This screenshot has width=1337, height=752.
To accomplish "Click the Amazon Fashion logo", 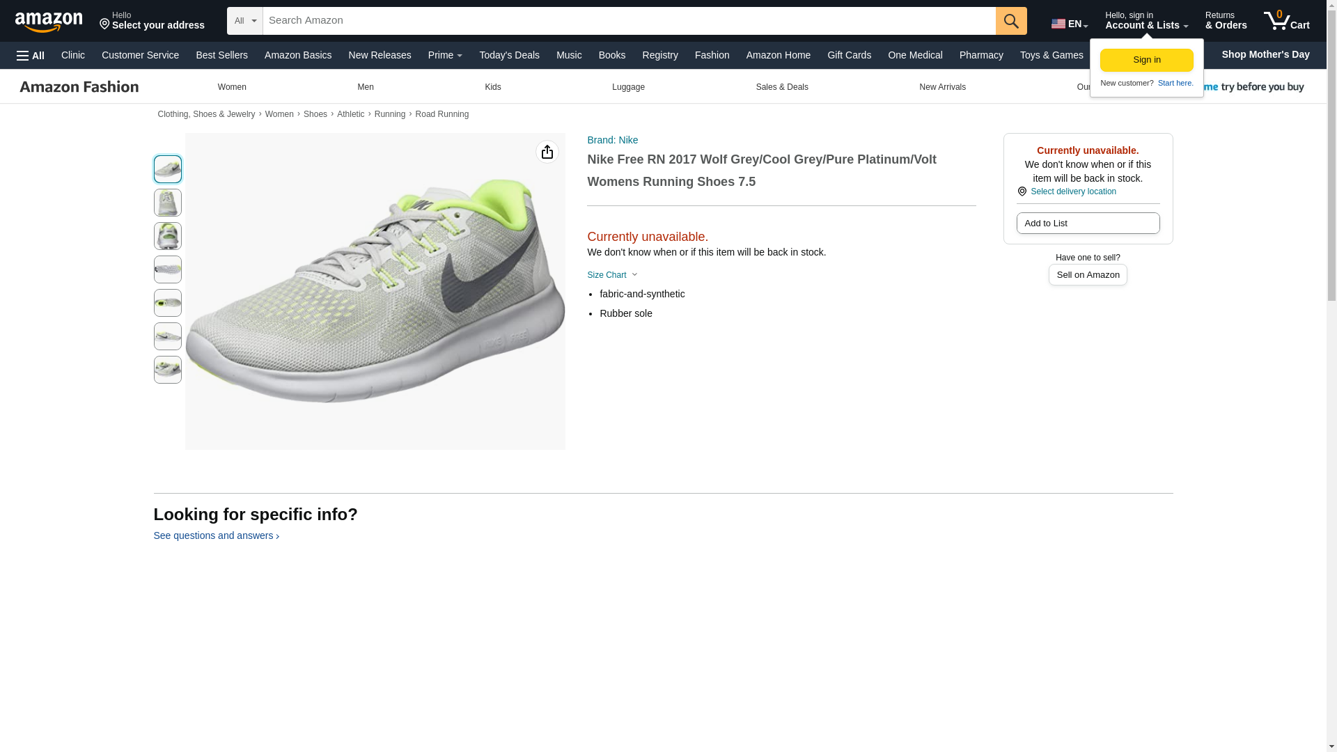I will click(79, 87).
